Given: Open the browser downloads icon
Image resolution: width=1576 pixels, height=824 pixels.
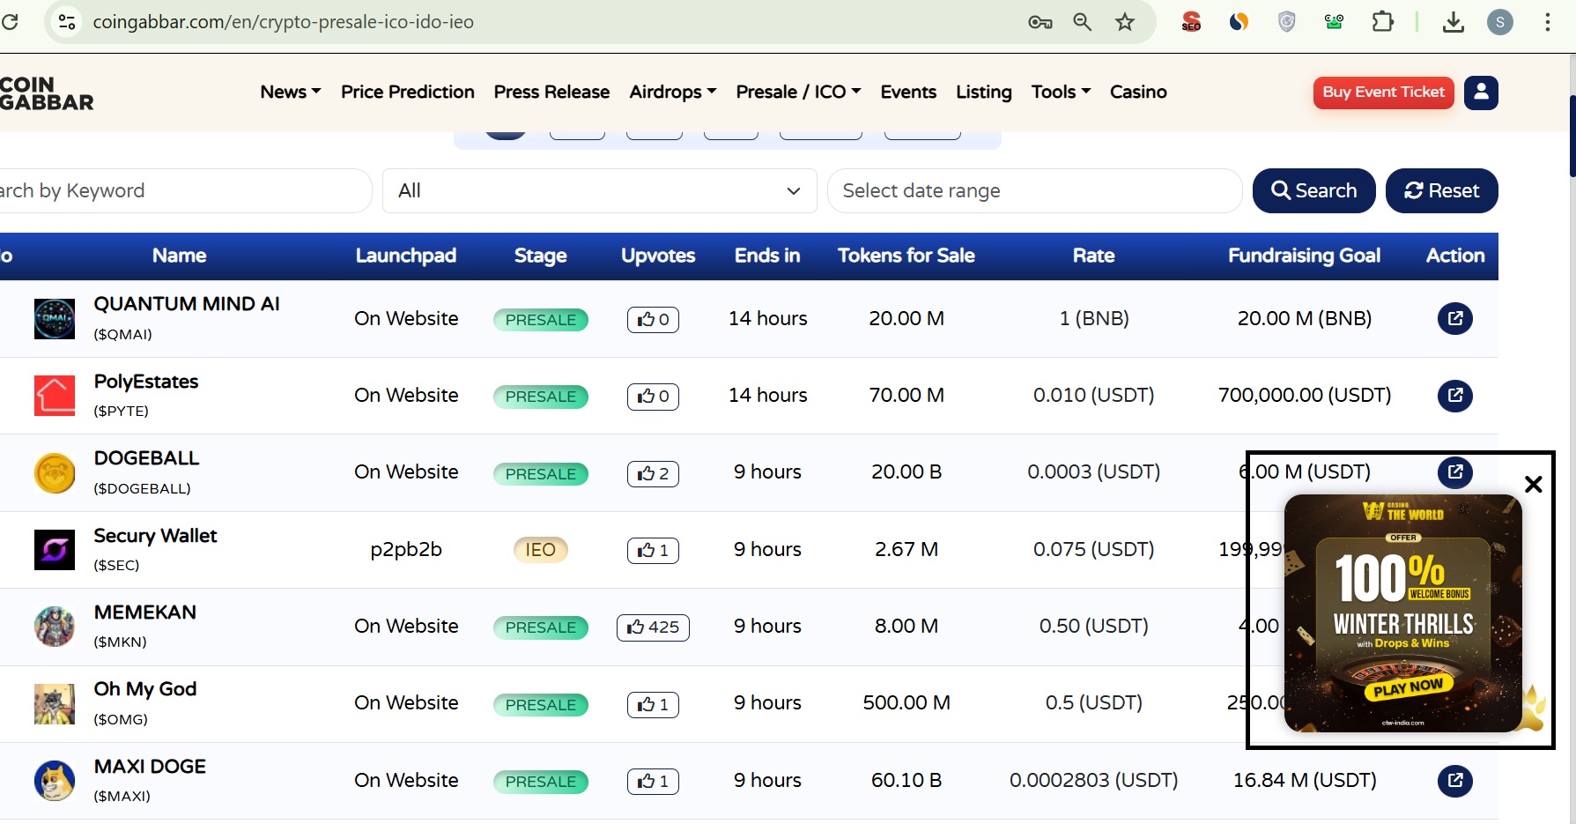Looking at the screenshot, I should (1454, 22).
